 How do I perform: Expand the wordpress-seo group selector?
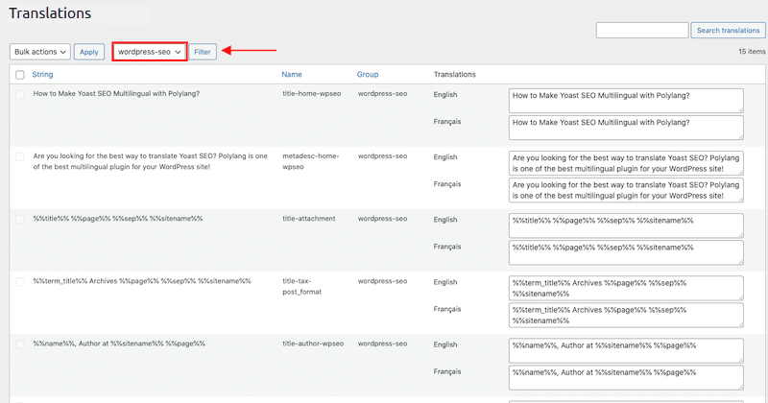point(150,52)
